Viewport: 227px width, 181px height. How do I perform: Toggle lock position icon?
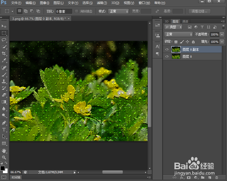point(188,42)
